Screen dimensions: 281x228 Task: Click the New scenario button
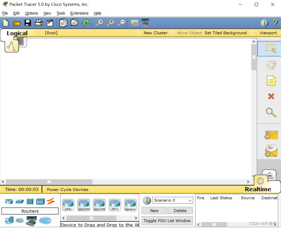click(x=154, y=211)
